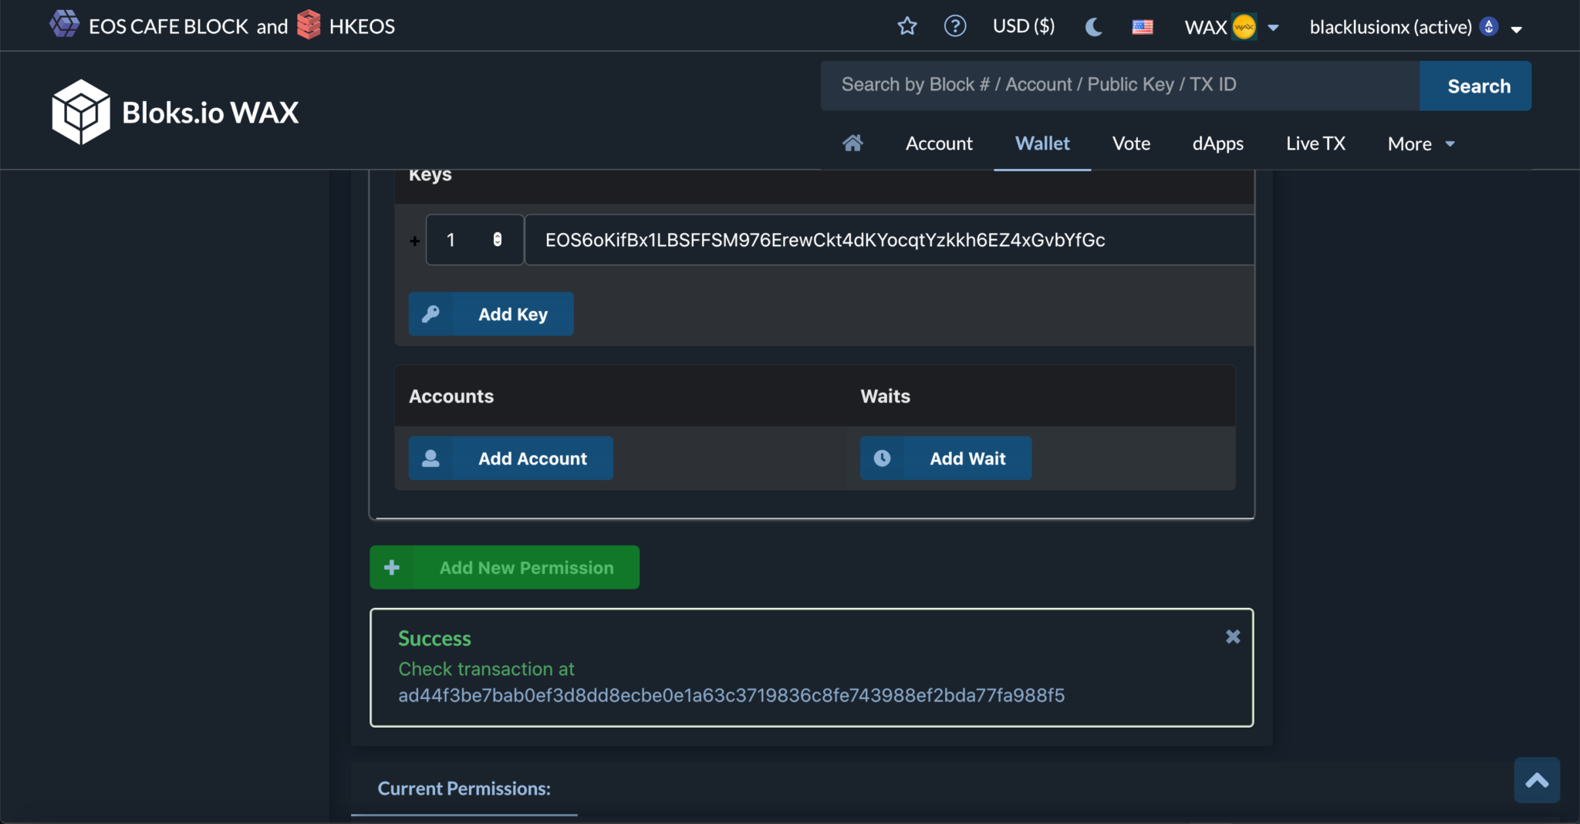Click the blue Search button
This screenshot has height=824, width=1580.
tap(1475, 86)
